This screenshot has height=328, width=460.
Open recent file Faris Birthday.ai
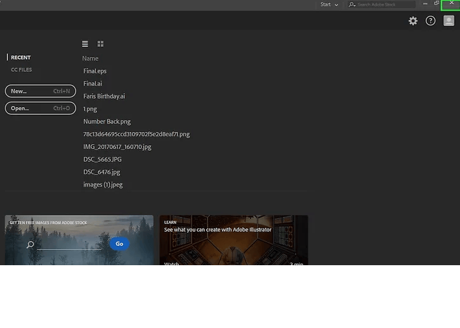pos(104,96)
